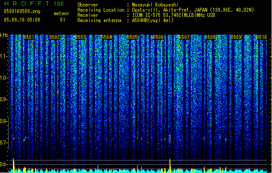
Task: Click the ICOM IC-575 receiver text
Action: pyautogui.click(x=173, y=15)
